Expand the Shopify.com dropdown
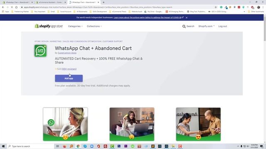266x149 pixels. pyautogui.click(x=207, y=26)
